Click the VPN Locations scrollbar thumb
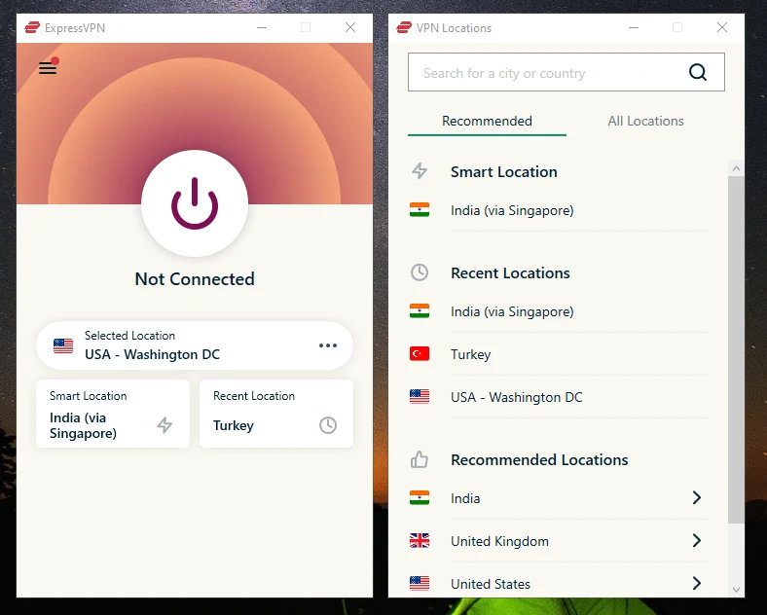Viewport: 767px width, 615px height. [736, 349]
